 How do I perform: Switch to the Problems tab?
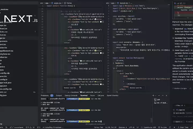coord(45,95)
